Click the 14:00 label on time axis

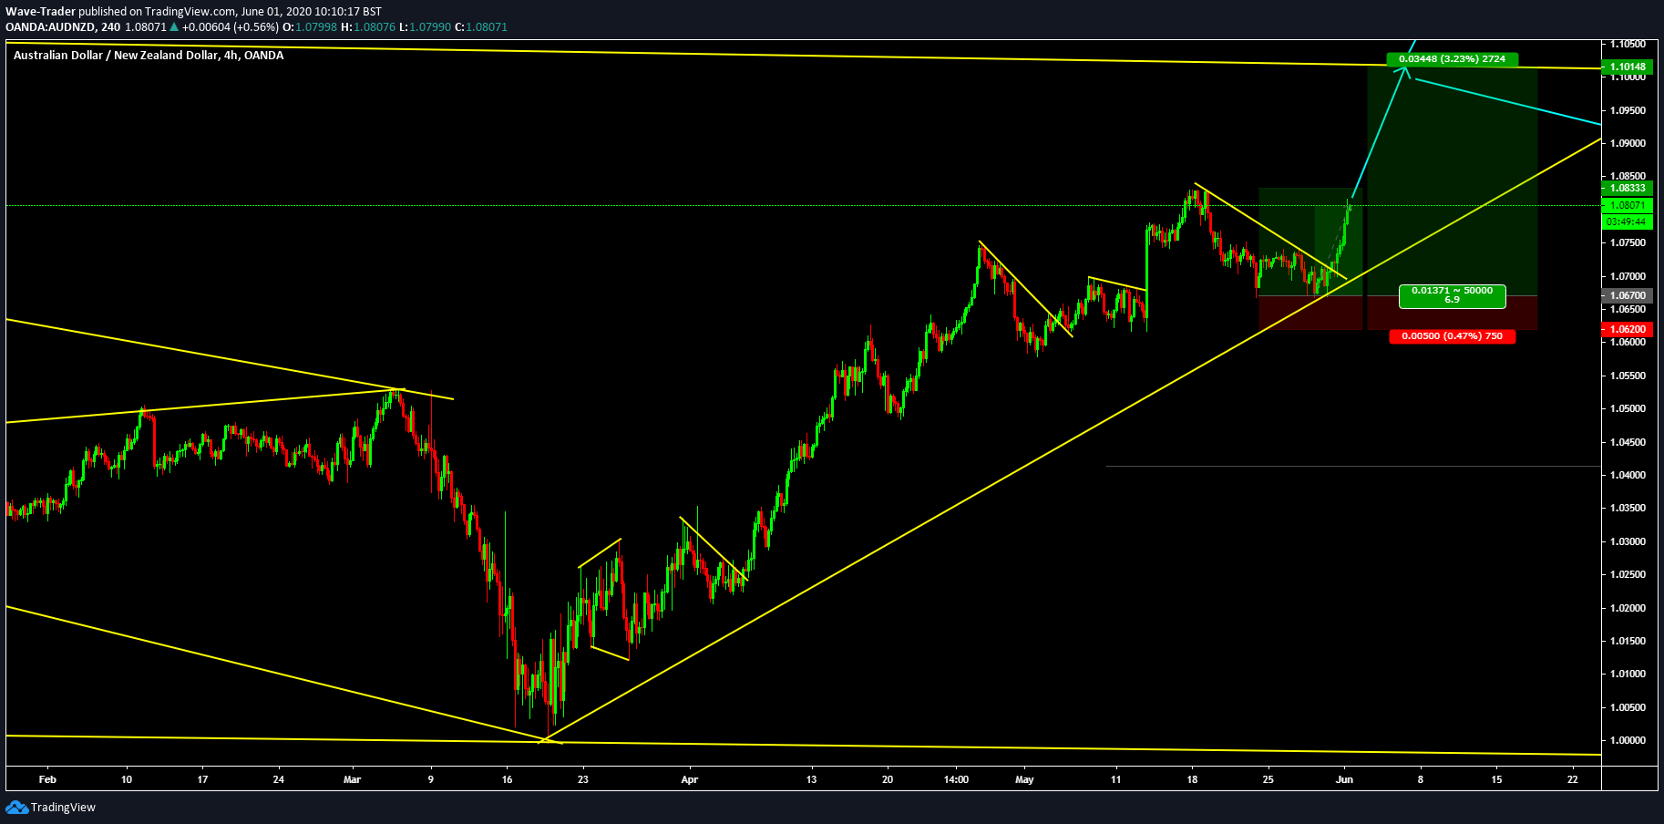click(x=956, y=779)
